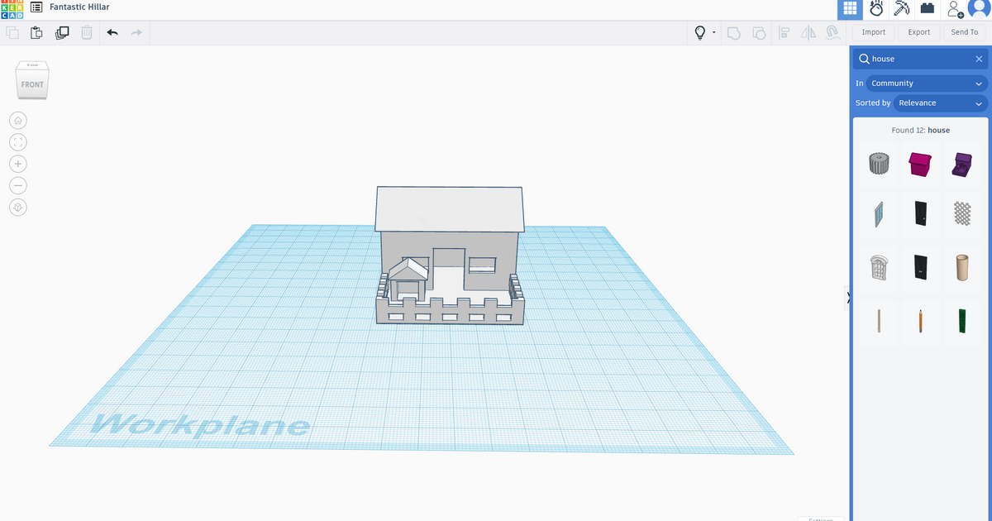This screenshot has height=521, width=992.
Task: Click the Delete trash icon
Action: (87, 32)
